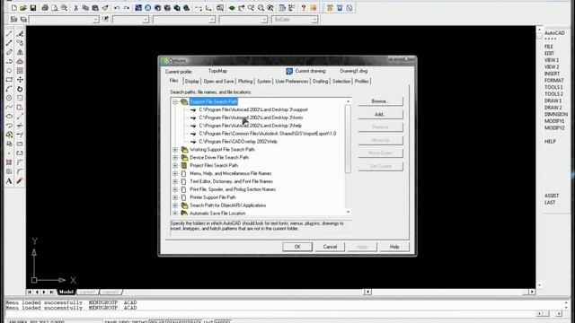Open FILE in the screen menu
Screen dimensions: 575x323
(549, 47)
